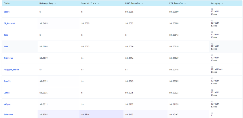Image resolution: width=243 pixels, height=118 pixels.
Task: Sort by USDC Transfer column arrow
Action: pyautogui.click(x=142, y=3)
